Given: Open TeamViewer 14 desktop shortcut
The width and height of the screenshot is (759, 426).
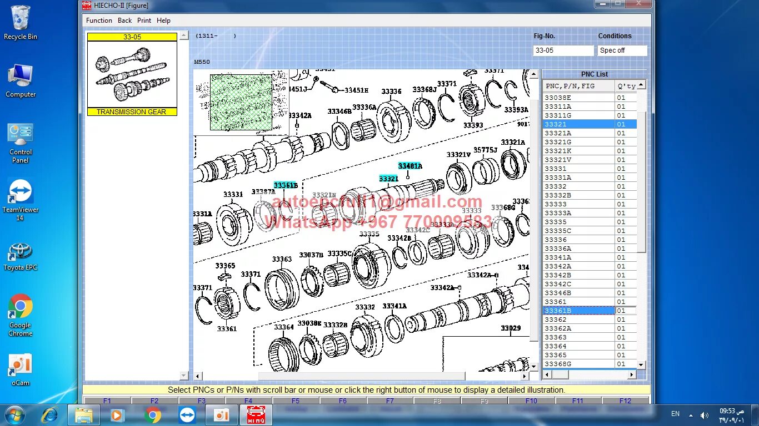Looking at the screenshot, I should pos(21,200).
